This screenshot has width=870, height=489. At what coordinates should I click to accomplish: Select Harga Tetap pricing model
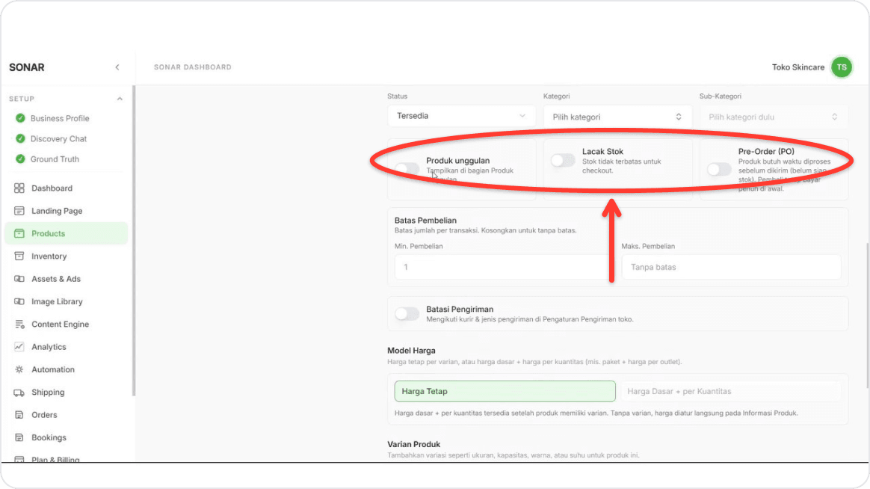click(x=505, y=391)
